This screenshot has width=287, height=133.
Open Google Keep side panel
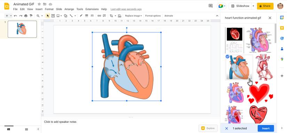282,28
